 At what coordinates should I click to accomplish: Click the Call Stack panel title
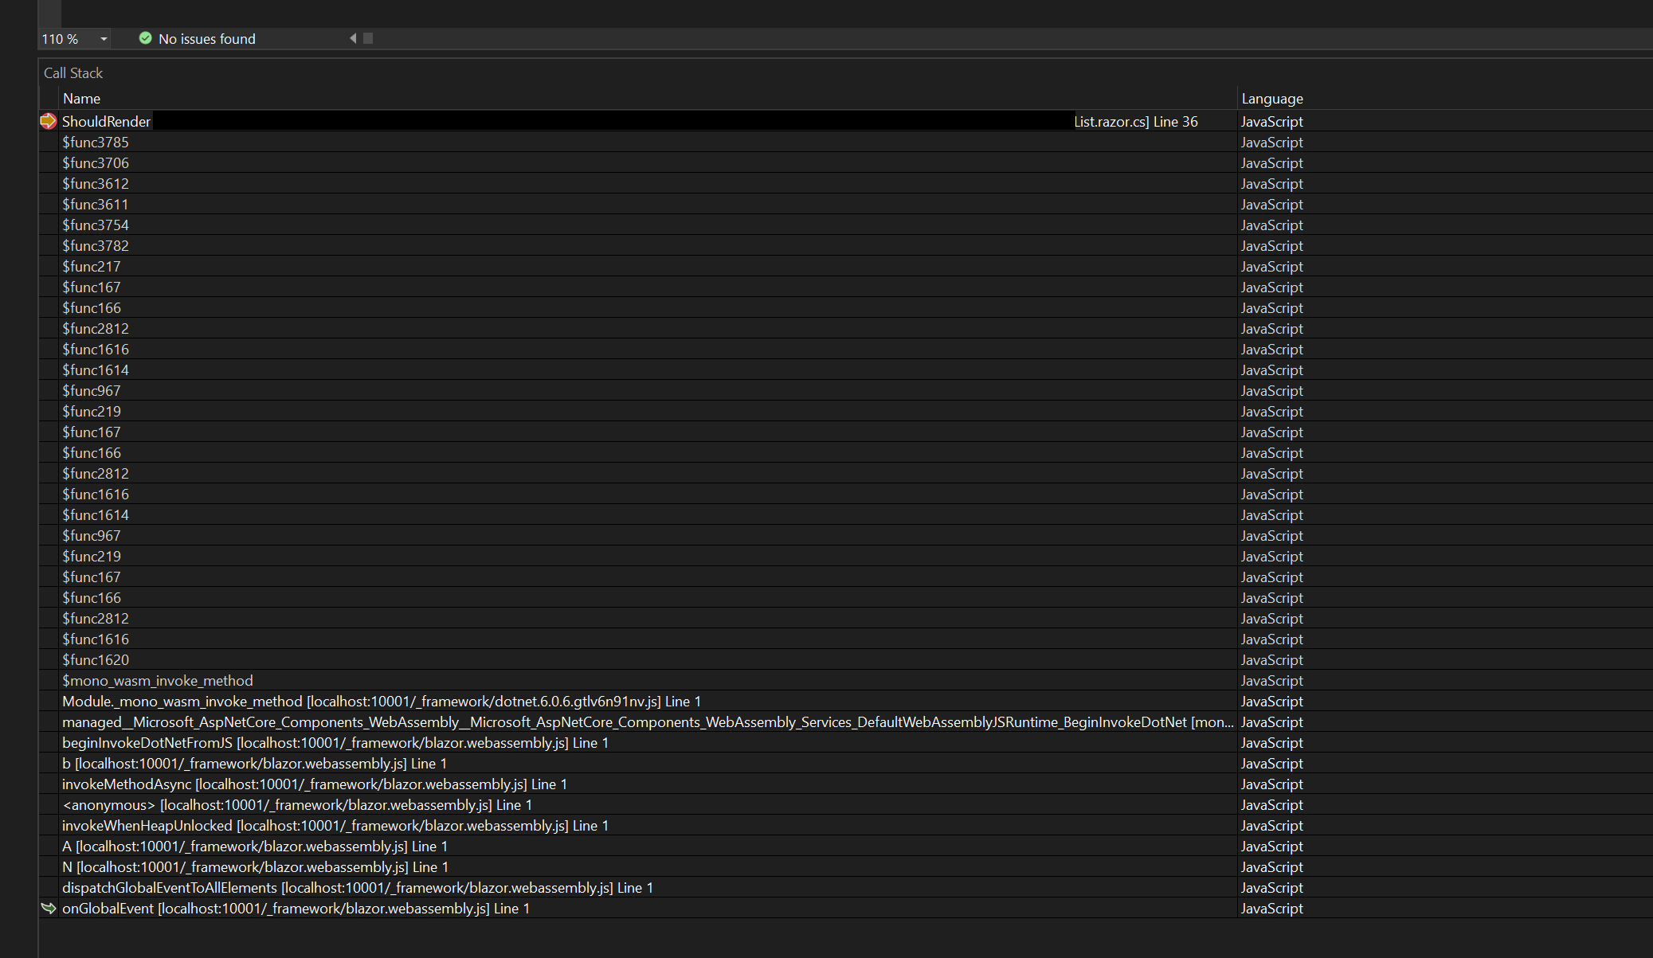pyautogui.click(x=72, y=72)
